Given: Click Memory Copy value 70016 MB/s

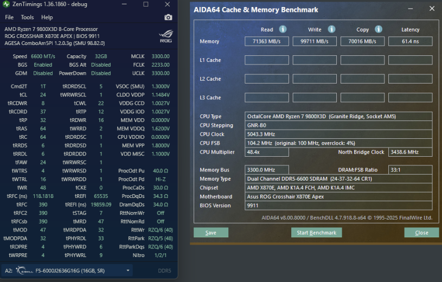Looking at the screenshot, I should pos(362,41).
